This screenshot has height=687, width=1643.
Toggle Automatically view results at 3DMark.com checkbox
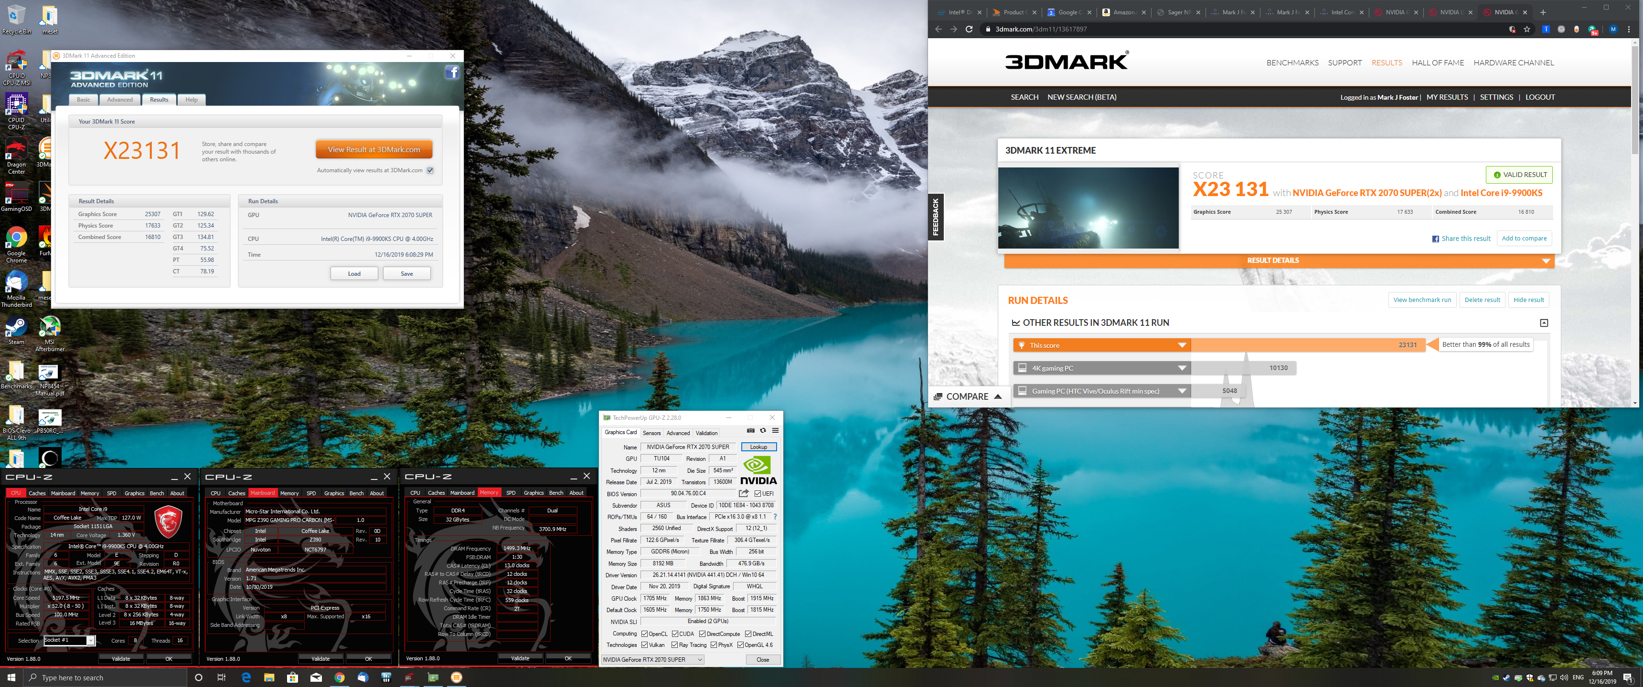(x=430, y=170)
